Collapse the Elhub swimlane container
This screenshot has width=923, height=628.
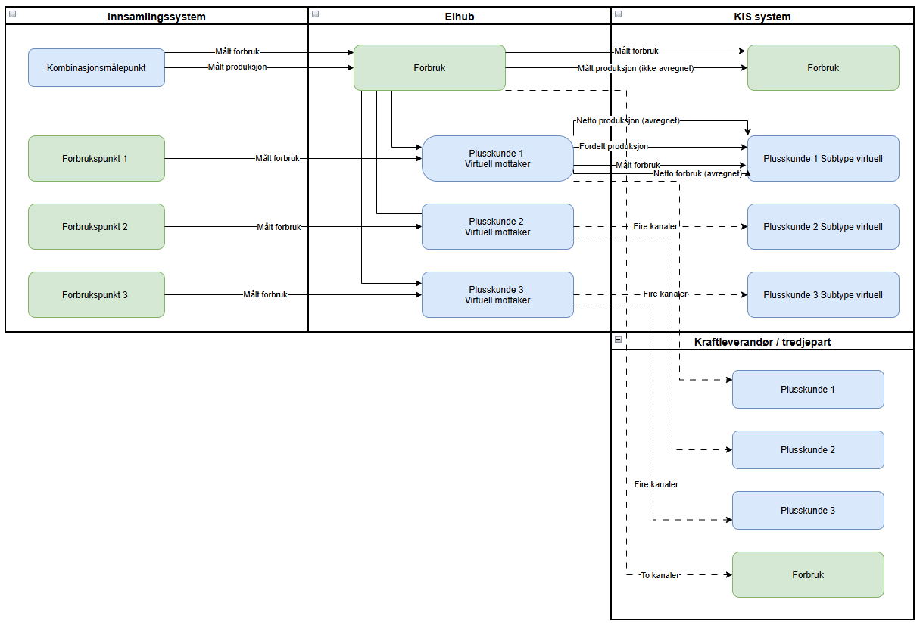coord(315,14)
